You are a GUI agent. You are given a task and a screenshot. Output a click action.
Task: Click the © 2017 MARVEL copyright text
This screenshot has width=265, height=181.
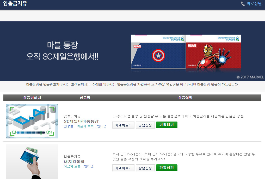[x=250, y=77]
